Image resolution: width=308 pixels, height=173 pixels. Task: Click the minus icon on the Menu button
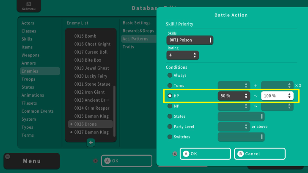7,157
